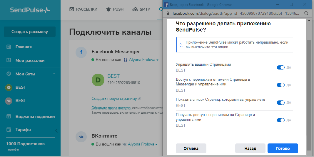Click the Facebook favicon in popup title bar
314x157 pixels.
point(166,4)
